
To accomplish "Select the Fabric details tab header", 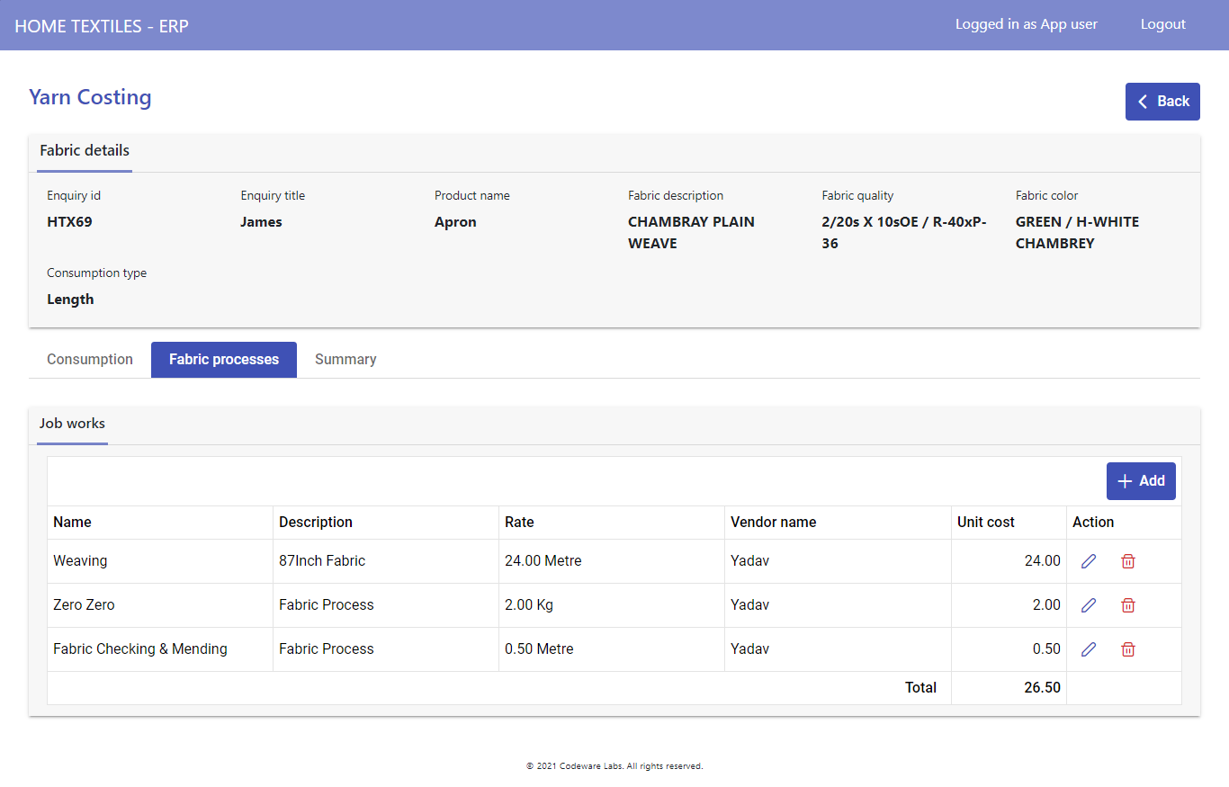I will 85,151.
